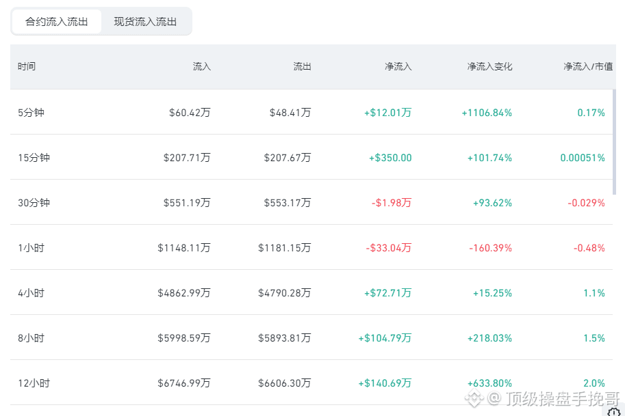Select the 15分钟 row
Viewport: 625px width, 416px height.
pyautogui.click(x=311, y=157)
